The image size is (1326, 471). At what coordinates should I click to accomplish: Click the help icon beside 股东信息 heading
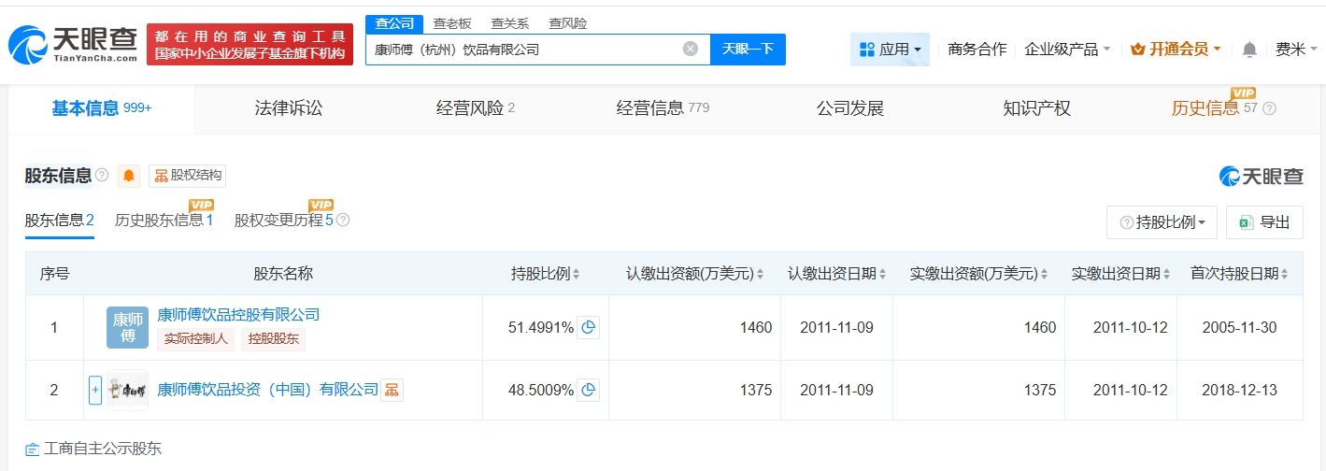[x=102, y=175]
